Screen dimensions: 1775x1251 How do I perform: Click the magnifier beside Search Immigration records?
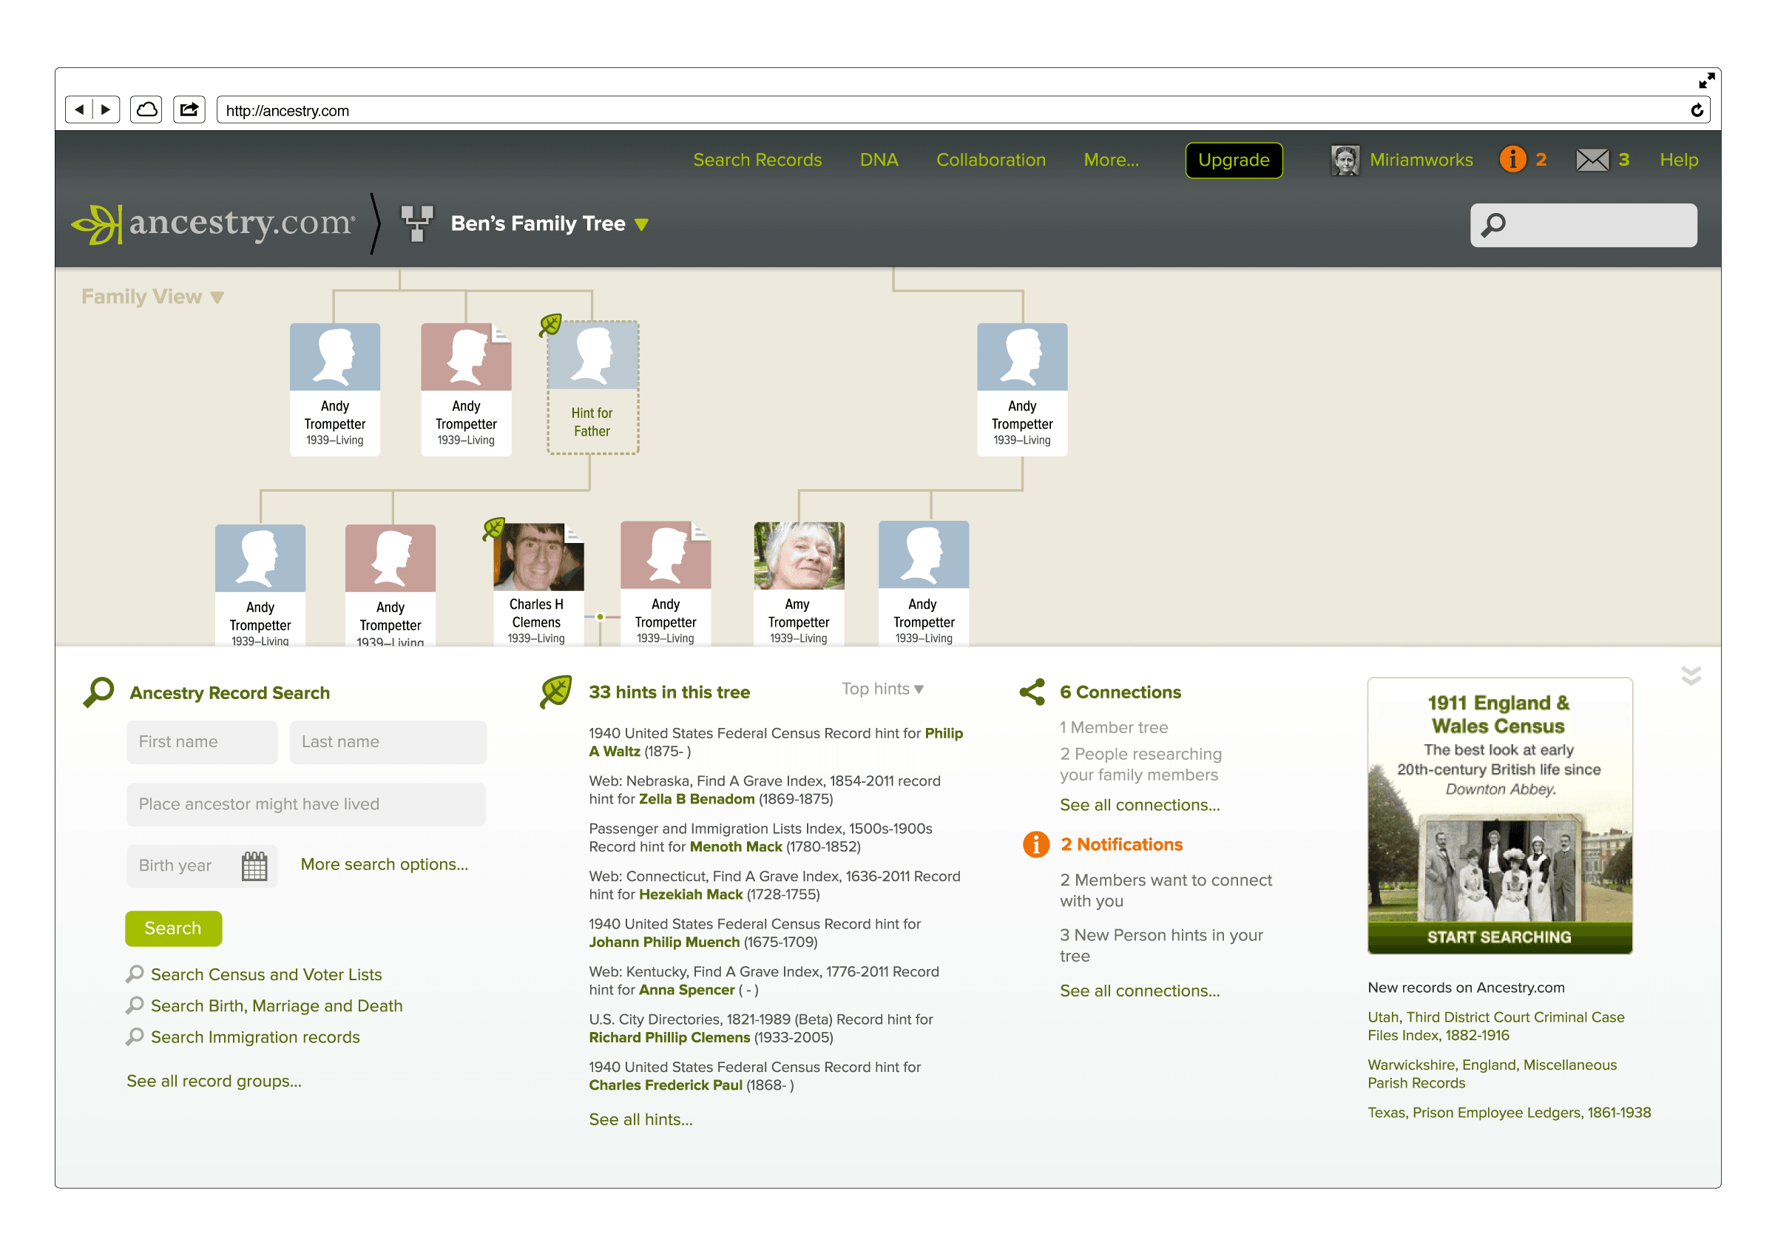click(x=135, y=1037)
